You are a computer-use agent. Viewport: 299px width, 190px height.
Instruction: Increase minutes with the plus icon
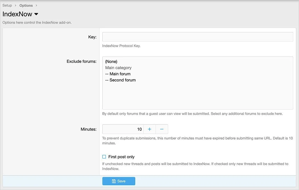(149, 129)
